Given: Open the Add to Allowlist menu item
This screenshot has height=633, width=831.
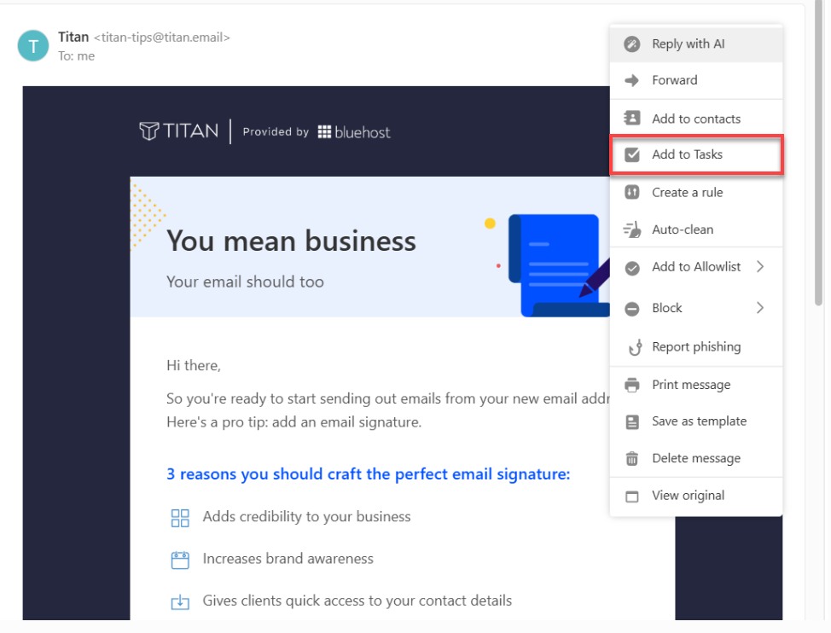Looking at the screenshot, I should click(696, 267).
